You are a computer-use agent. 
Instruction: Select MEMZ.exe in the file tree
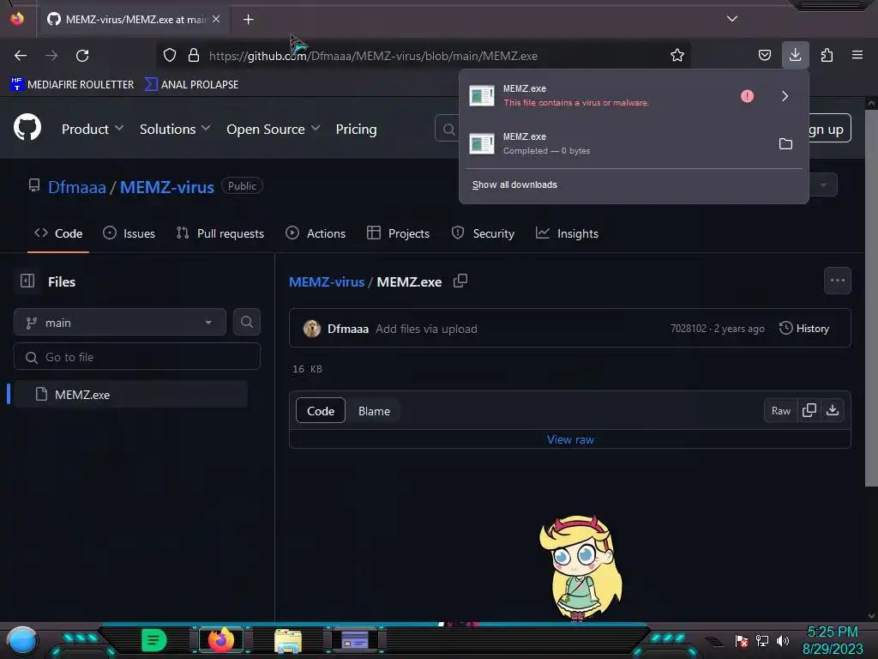(130, 395)
